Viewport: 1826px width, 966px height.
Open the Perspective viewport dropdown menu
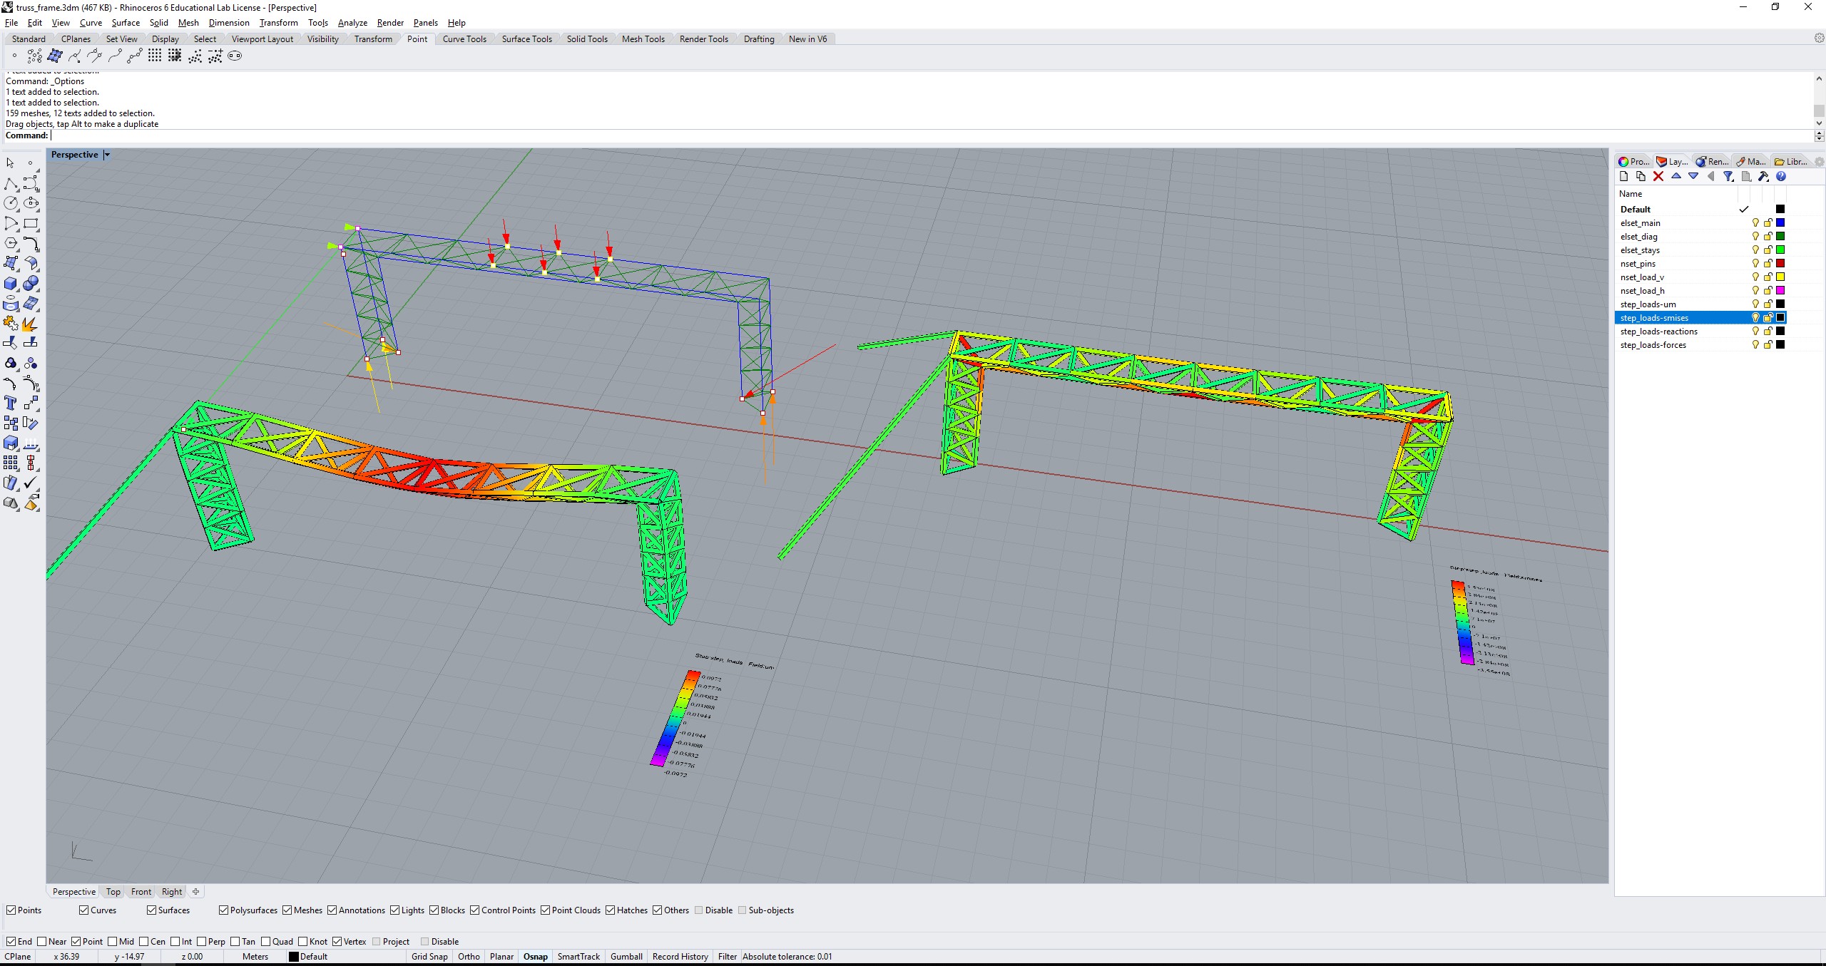click(106, 154)
